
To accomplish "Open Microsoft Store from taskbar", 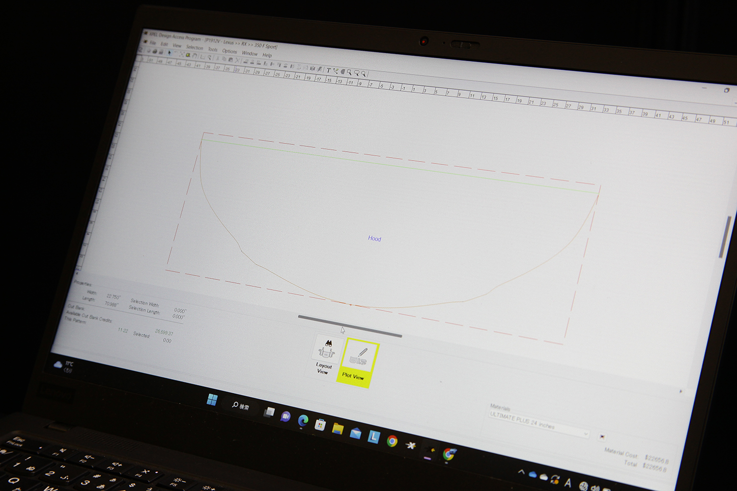I will click(x=320, y=424).
